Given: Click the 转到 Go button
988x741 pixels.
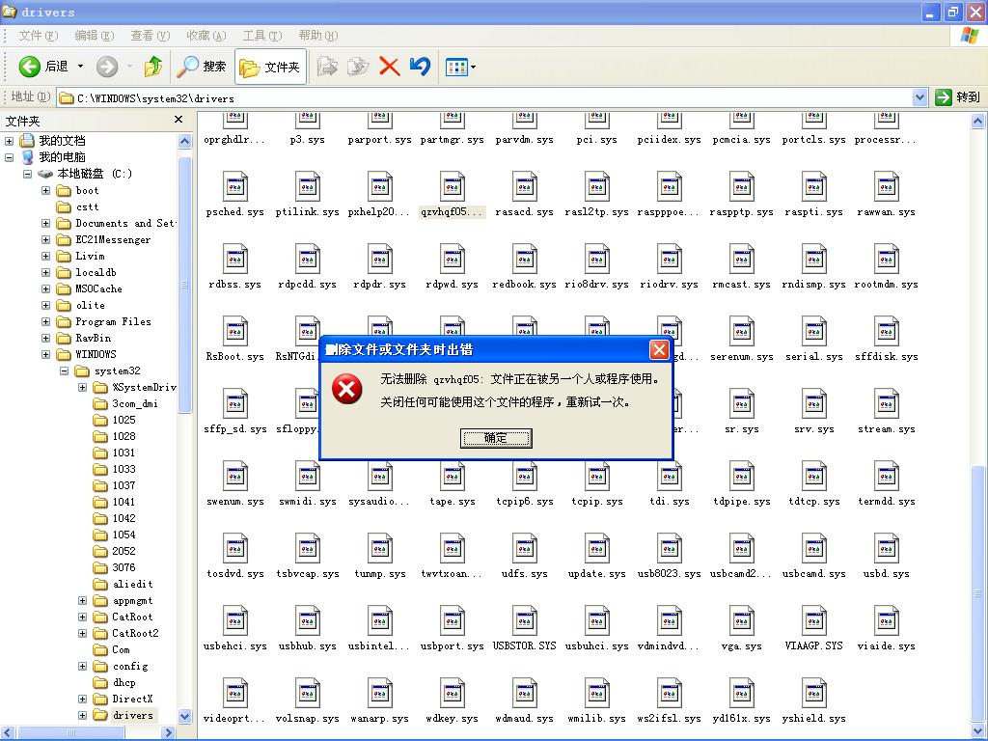Looking at the screenshot, I should (957, 96).
